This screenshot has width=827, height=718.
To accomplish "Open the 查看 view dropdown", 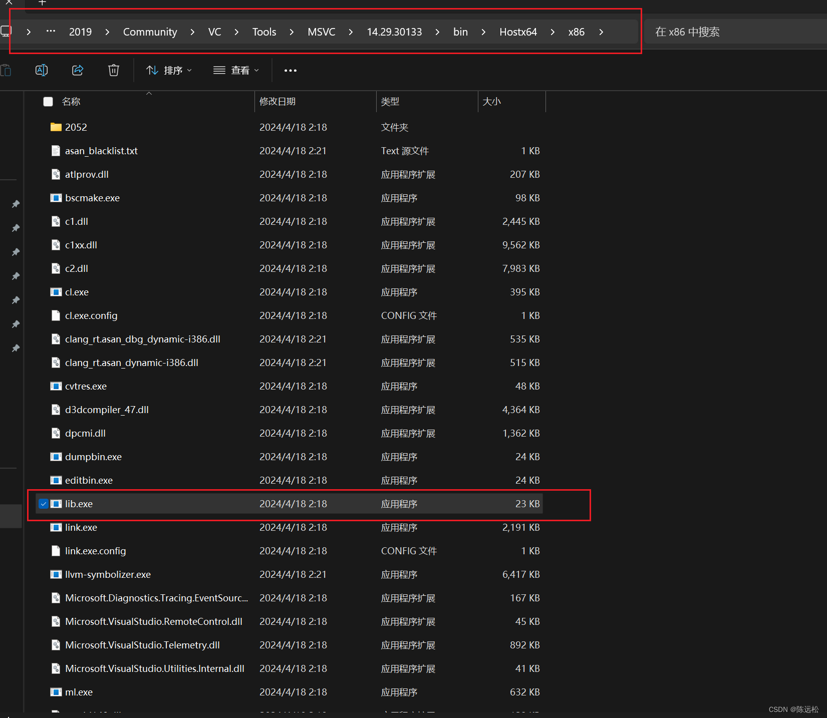I will point(236,70).
